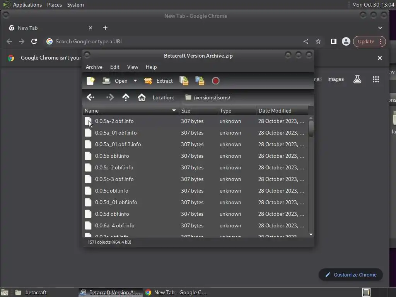Click the show desktop icon in taskbar
The image size is (396, 297).
(x=5, y=292)
